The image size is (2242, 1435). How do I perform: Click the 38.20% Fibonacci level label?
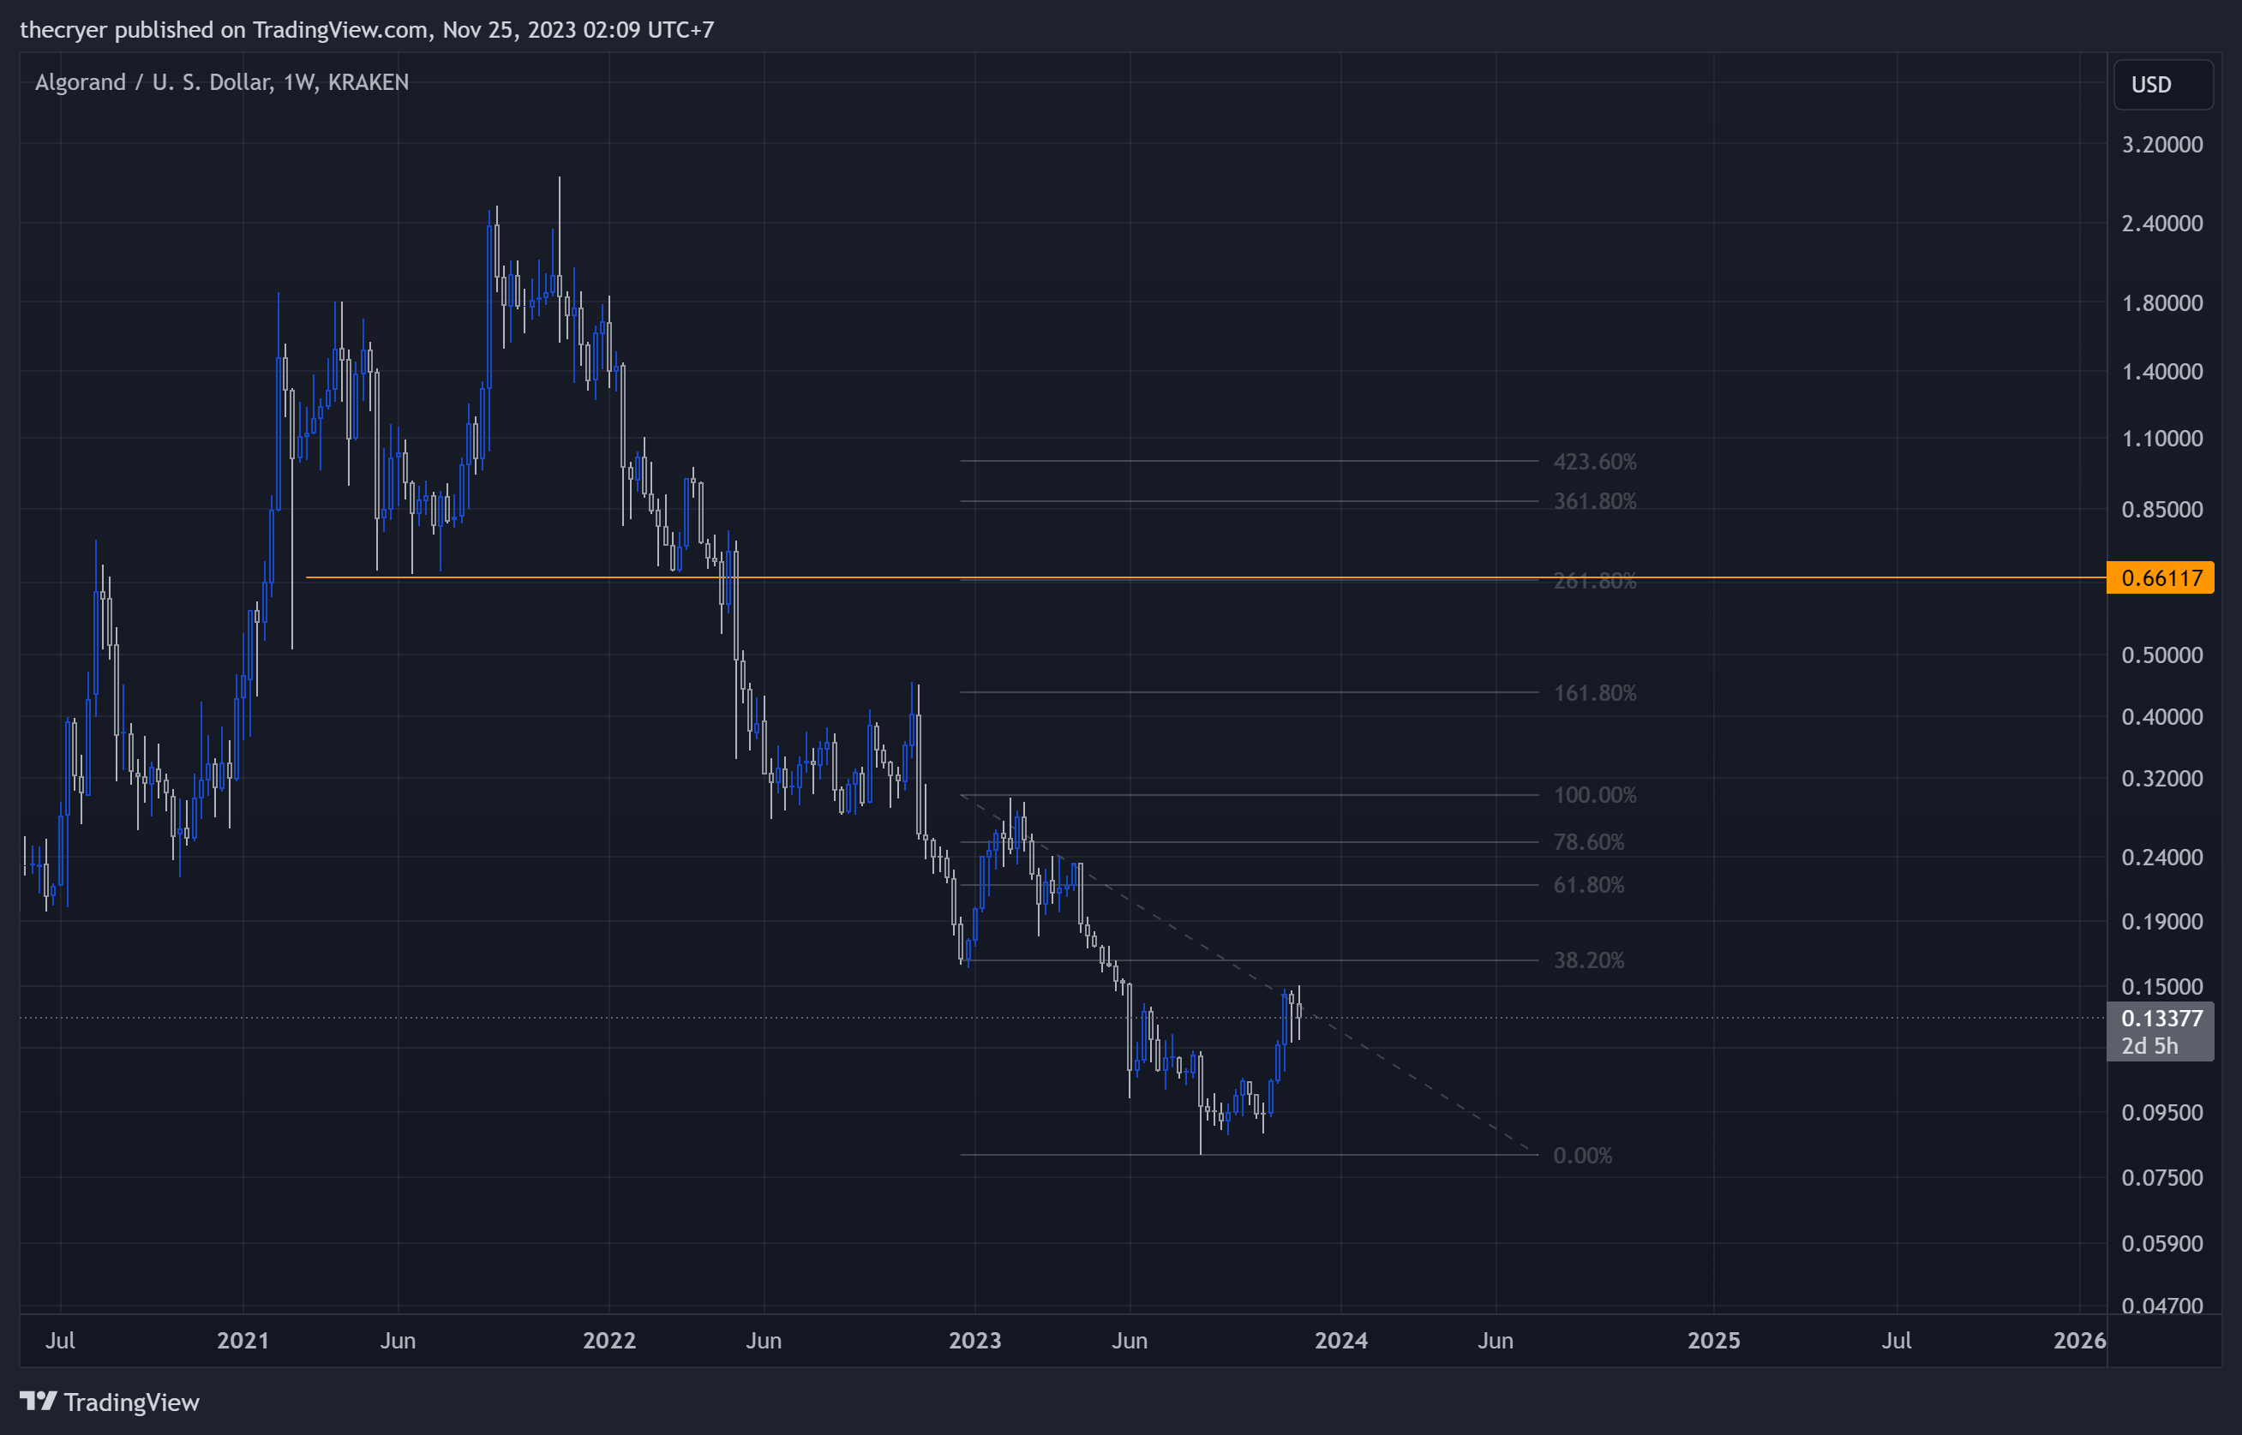point(1588,960)
